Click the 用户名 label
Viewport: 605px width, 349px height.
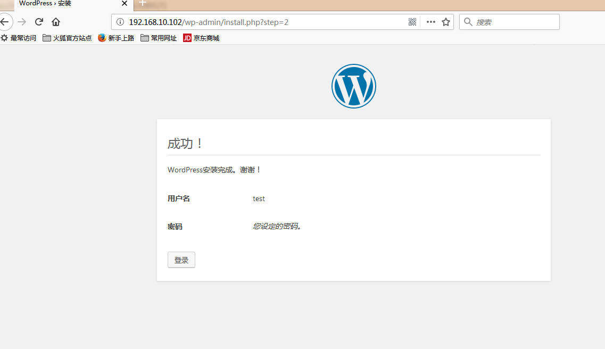point(179,198)
